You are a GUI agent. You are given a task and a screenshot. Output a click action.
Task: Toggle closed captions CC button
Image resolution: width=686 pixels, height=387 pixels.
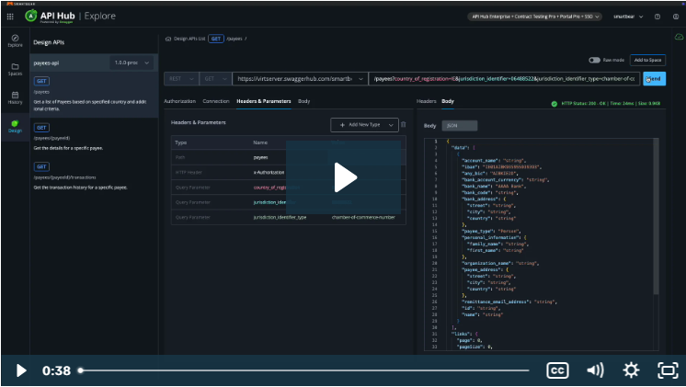(557, 370)
